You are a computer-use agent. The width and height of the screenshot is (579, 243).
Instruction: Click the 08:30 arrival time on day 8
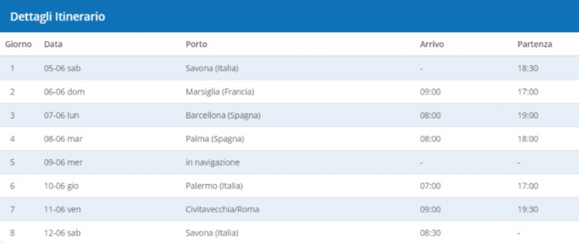tap(430, 233)
